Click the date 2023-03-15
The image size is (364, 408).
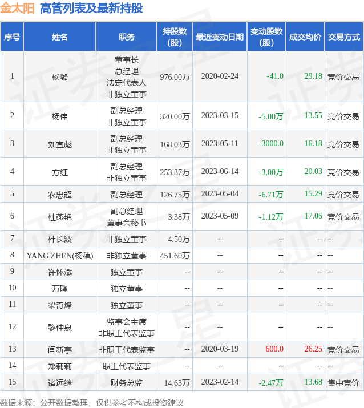pos(220,115)
